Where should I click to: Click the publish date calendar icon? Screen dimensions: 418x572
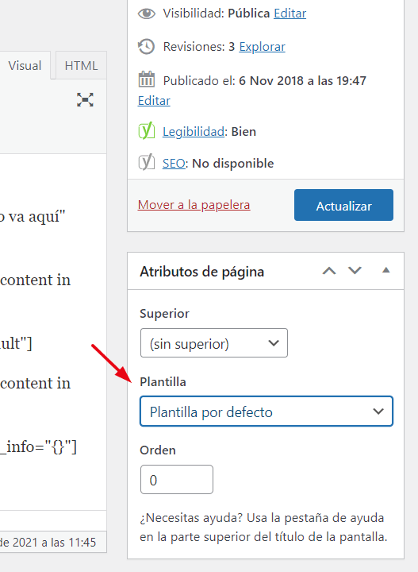click(147, 79)
